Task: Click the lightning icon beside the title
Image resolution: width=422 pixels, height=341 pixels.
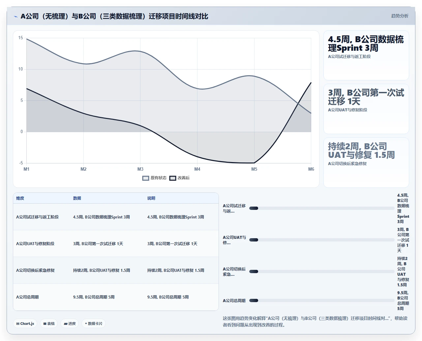Action: [15, 16]
